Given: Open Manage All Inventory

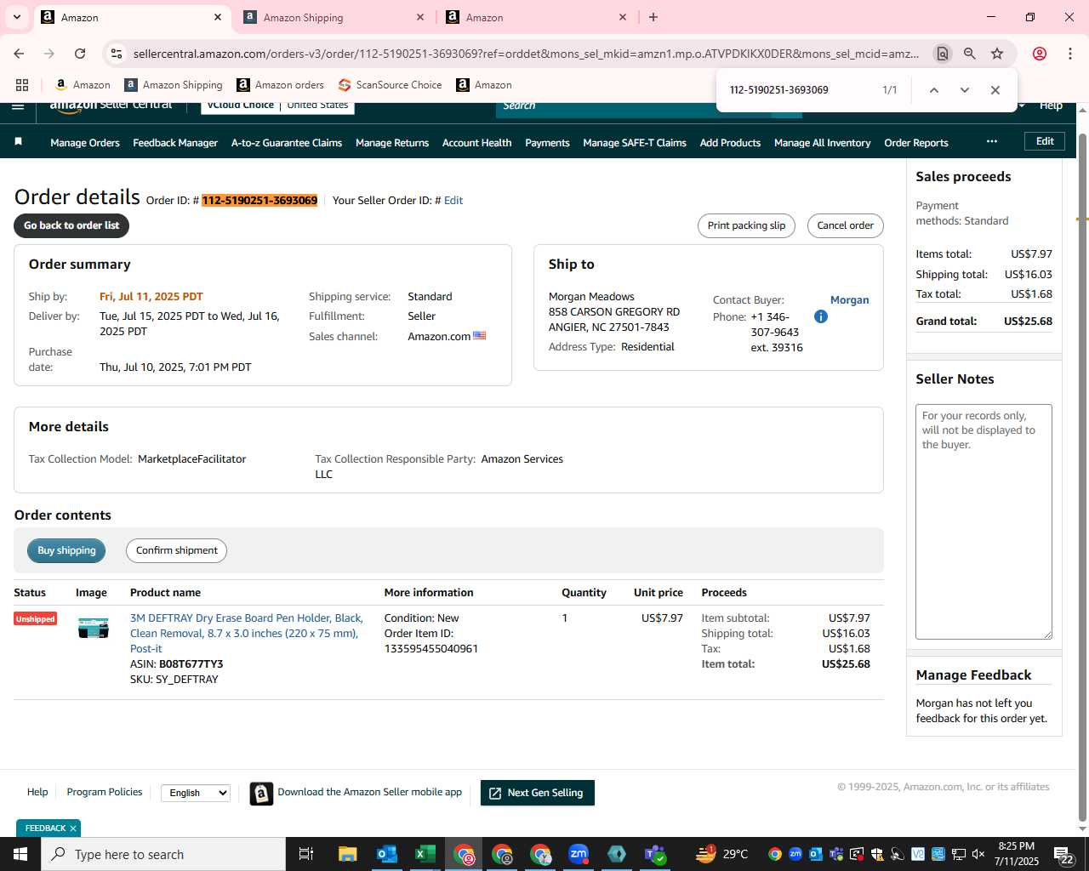Looking at the screenshot, I should pos(822,143).
